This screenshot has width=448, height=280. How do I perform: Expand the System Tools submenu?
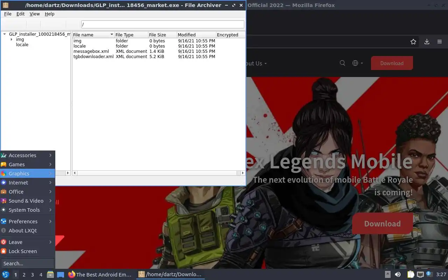coord(28,210)
